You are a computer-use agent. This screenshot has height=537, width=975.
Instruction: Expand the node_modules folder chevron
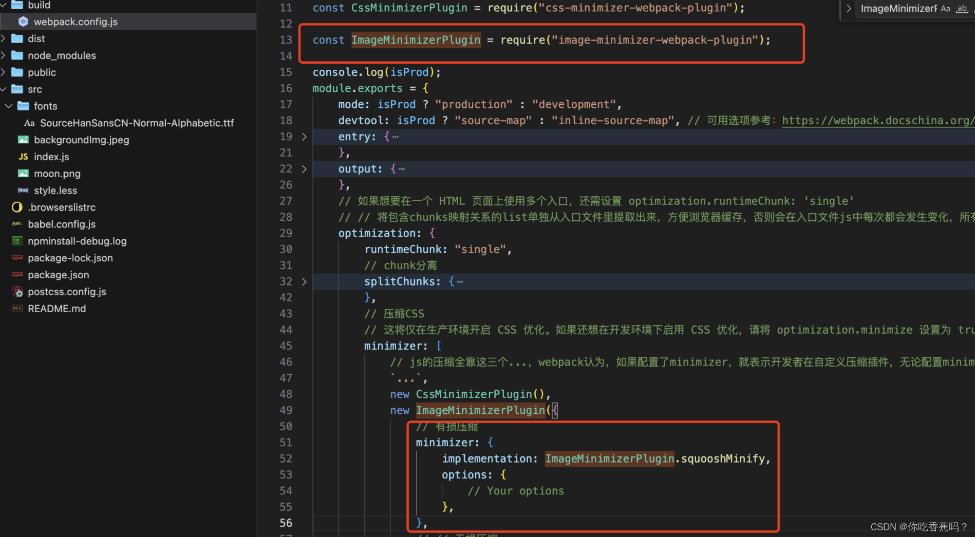pyautogui.click(x=4, y=55)
